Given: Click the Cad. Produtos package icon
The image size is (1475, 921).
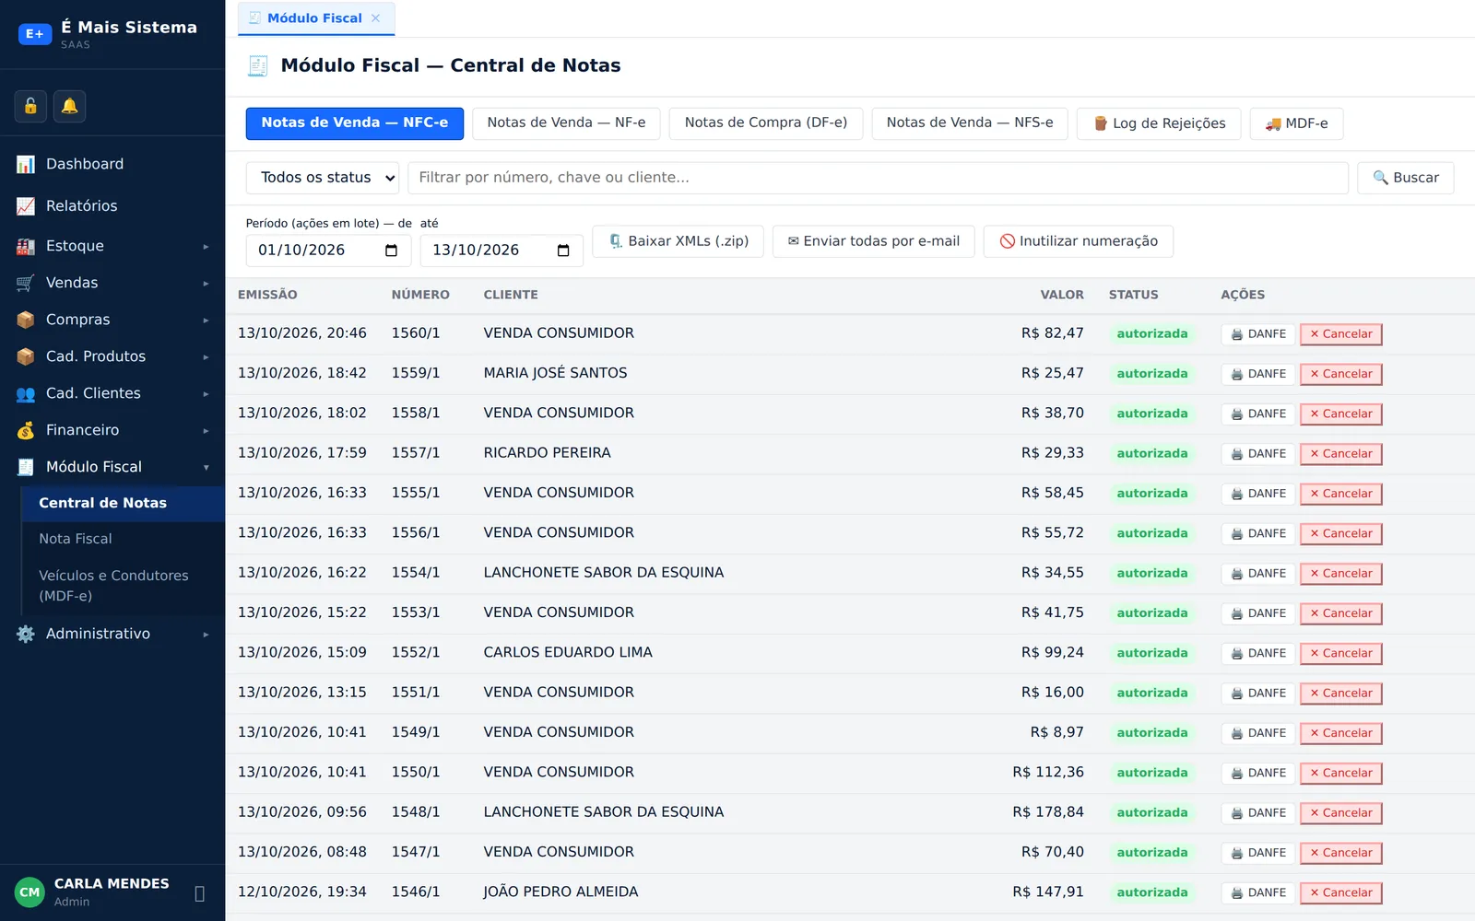Looking at the screenshot, I should coord(26,356).
